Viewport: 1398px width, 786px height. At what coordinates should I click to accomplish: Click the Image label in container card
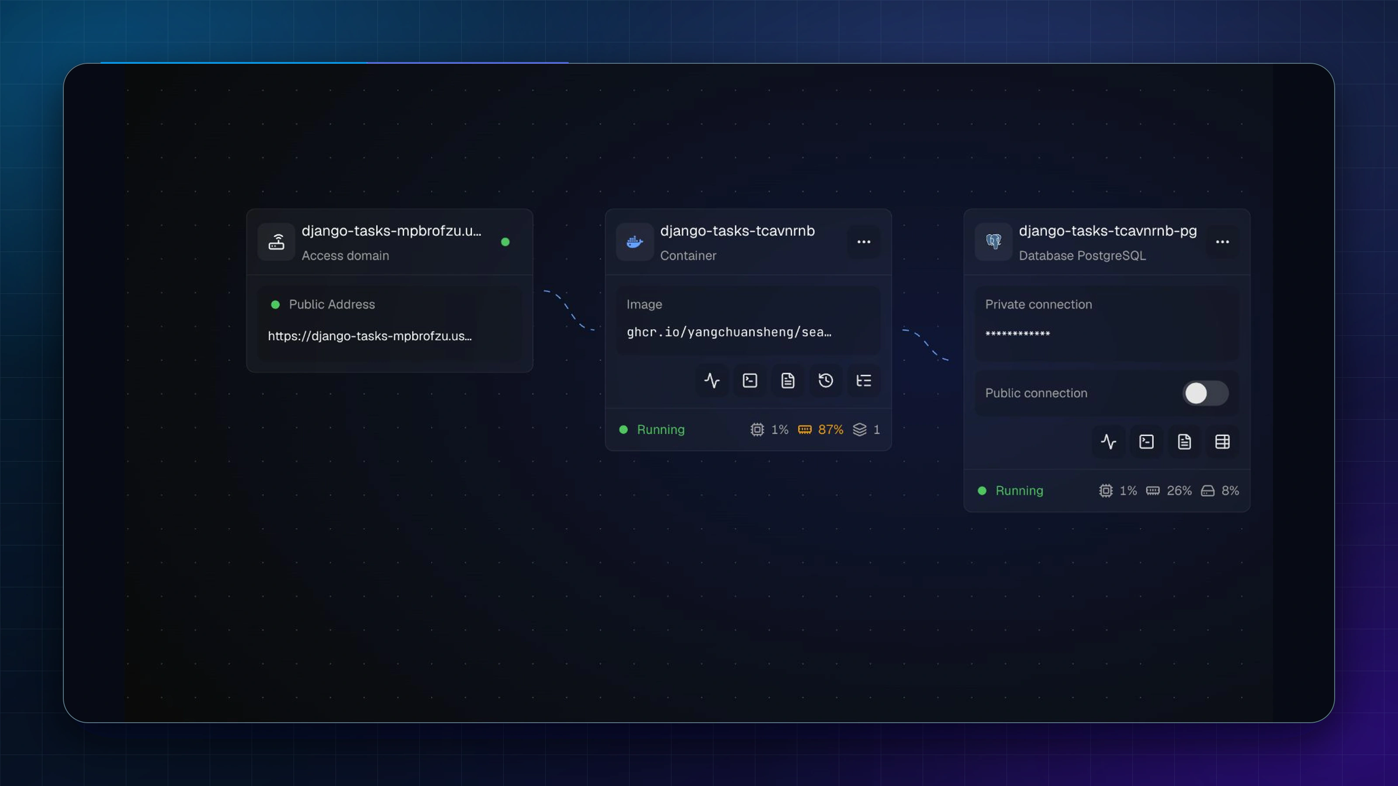click(644, 304)
